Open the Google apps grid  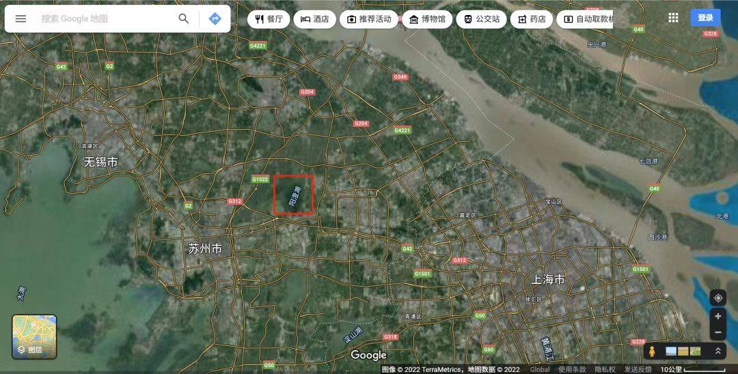tap(673, 18)
